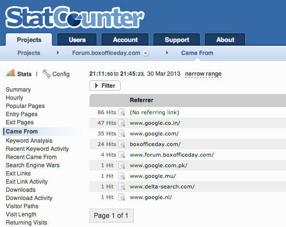Open magnify icon for No referring link row
The height and width of the screenshot is (227, 286).
pyautogui.click(x=122, y=112)
